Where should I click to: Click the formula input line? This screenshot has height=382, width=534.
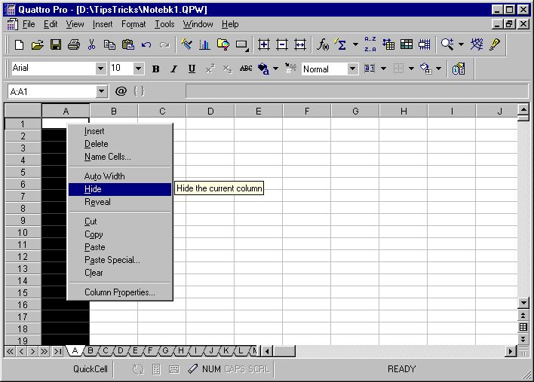click(357, 91)
